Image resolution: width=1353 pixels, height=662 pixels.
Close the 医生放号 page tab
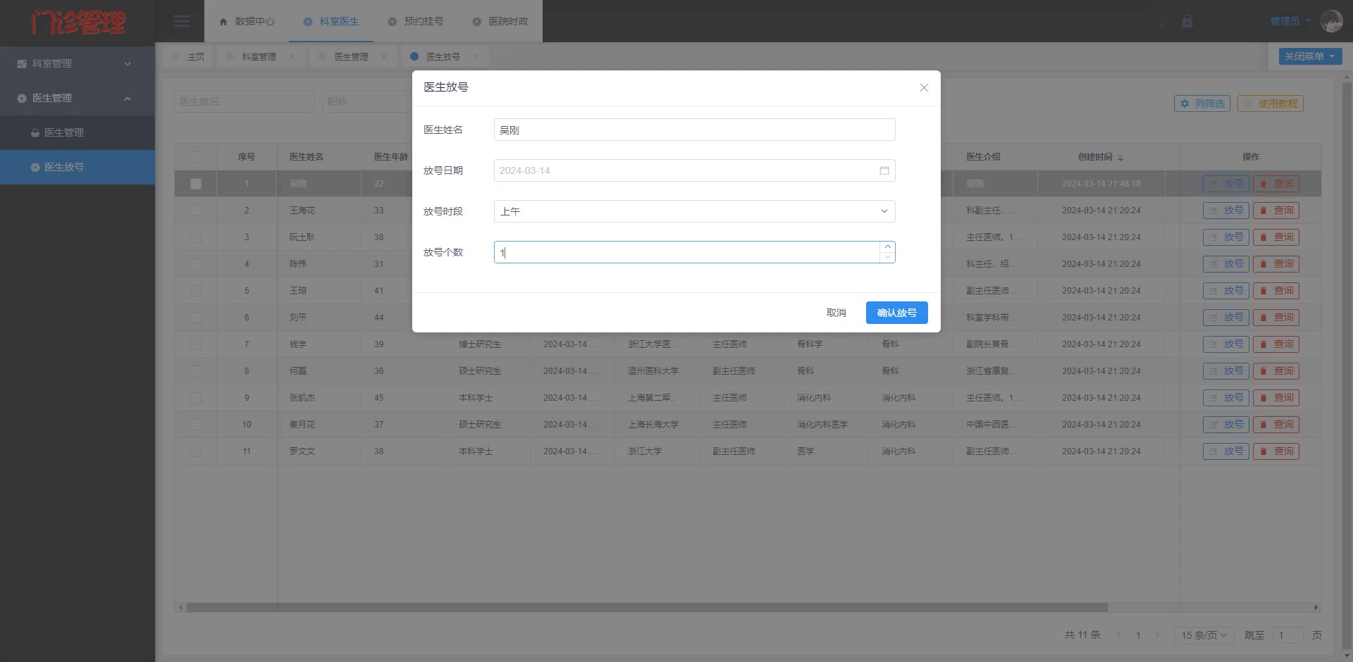[x=476, y=56]
